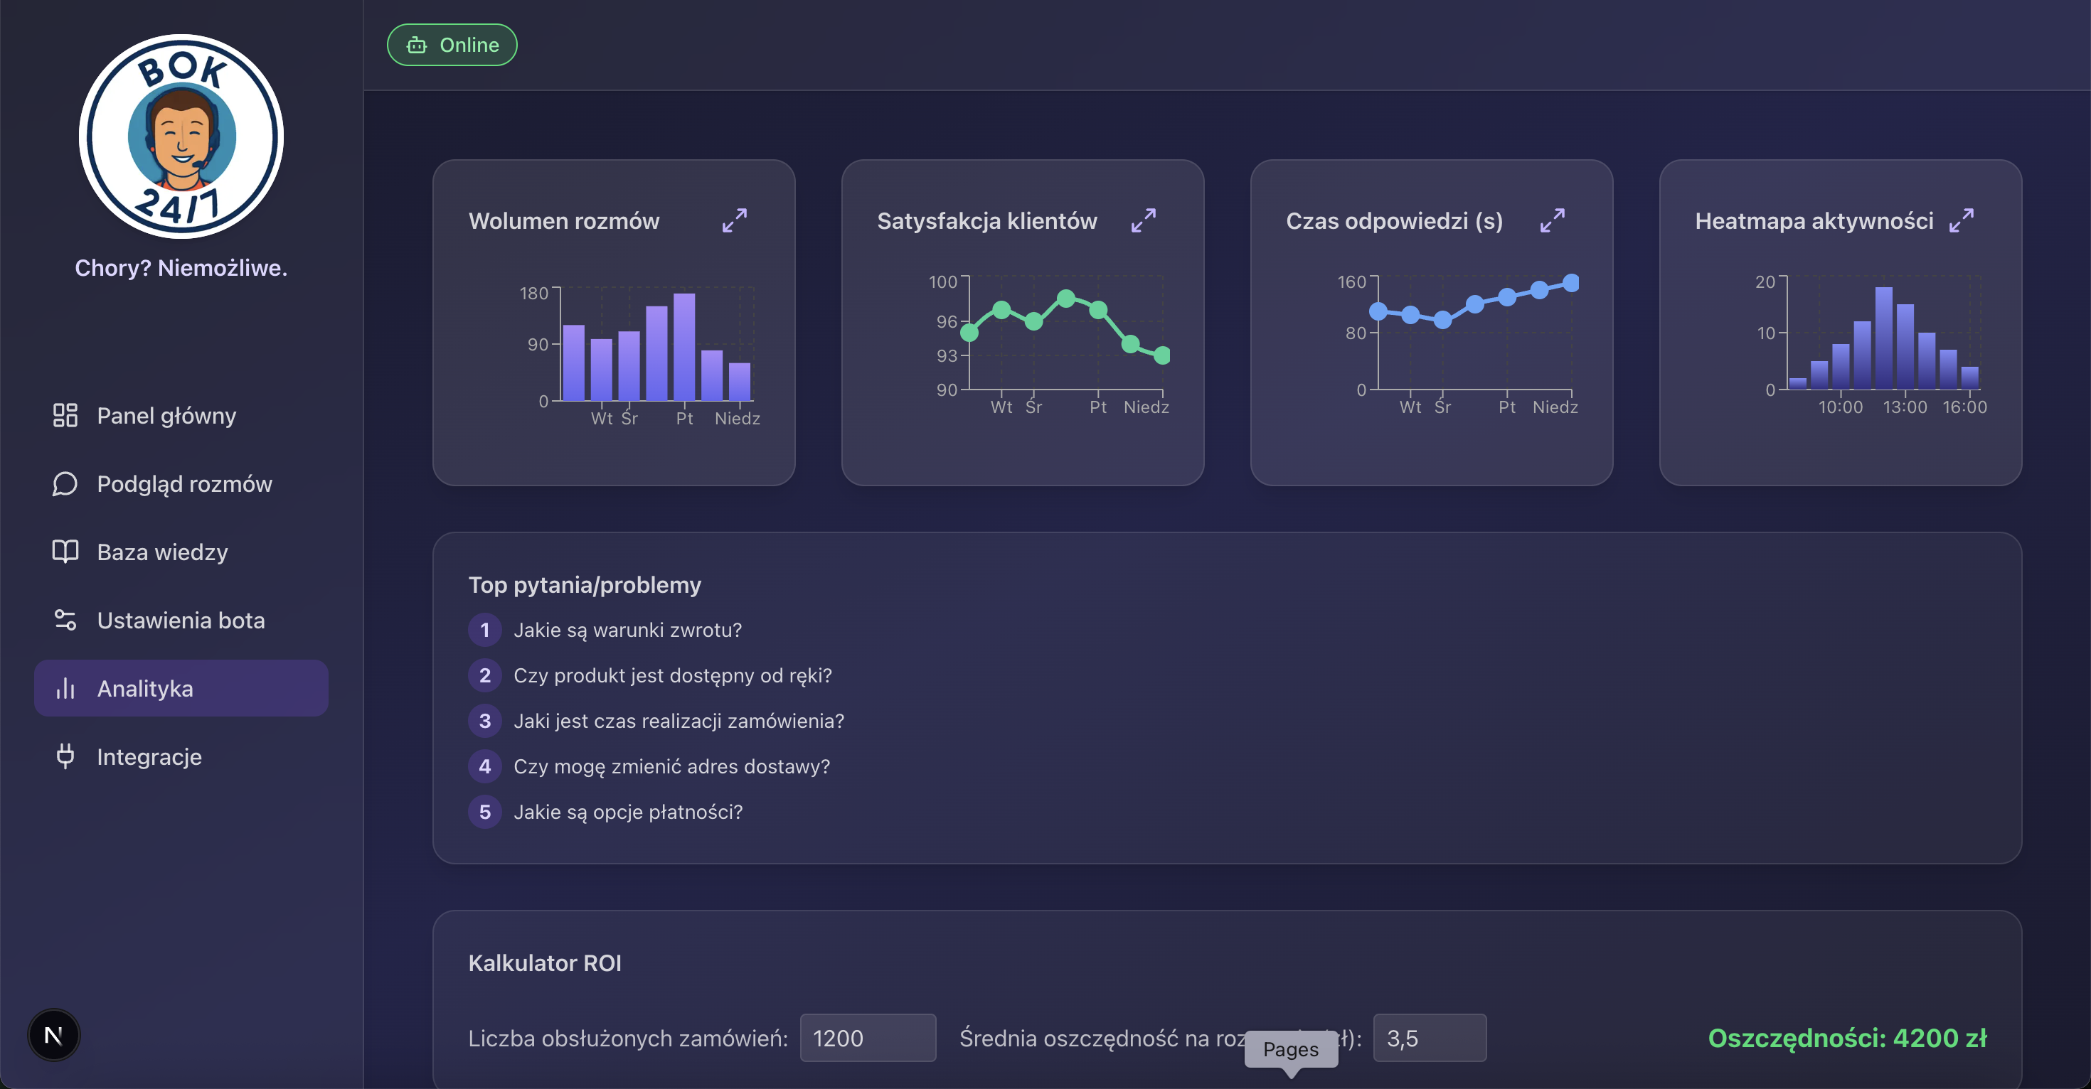Select the Podgląd rozmów chat bubble icon
The width and height of the screenshot is (2091, 1089).
(63, 483)
